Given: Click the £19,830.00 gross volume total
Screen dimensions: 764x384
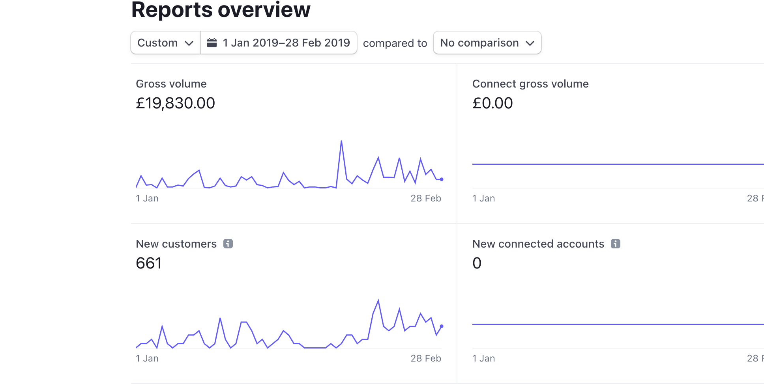Looking at the screenshot, I should (175, 103).
